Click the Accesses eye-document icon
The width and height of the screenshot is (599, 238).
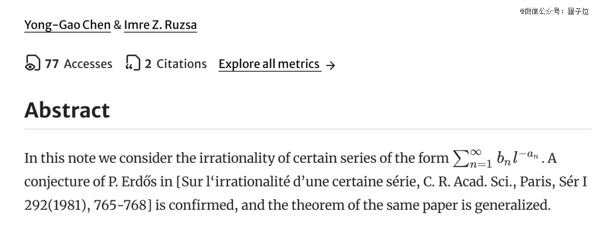point(33,64)
